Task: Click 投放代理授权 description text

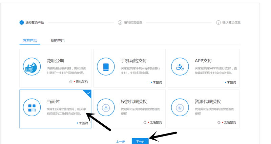Action: pos(140,111)
